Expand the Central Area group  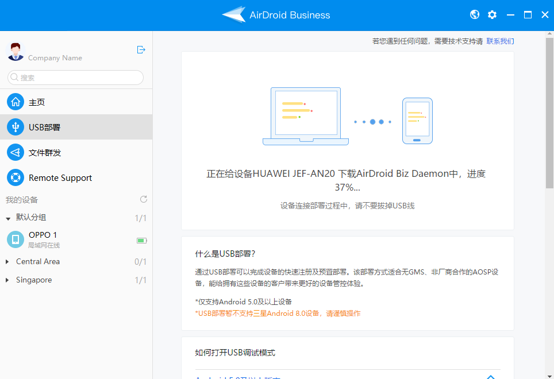pyautogui.click(x=7, y=262)
